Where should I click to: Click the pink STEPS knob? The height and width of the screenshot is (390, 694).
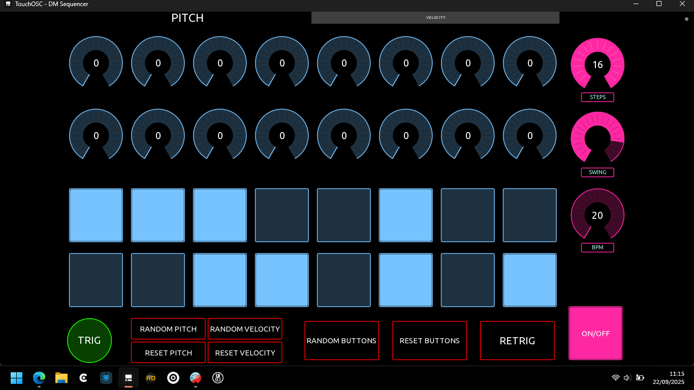click(597, 64)
